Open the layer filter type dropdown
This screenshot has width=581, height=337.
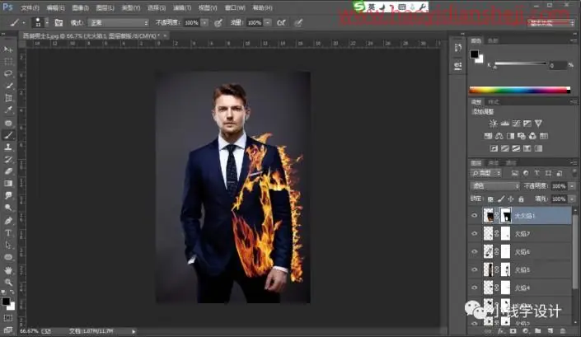(486, 173)
